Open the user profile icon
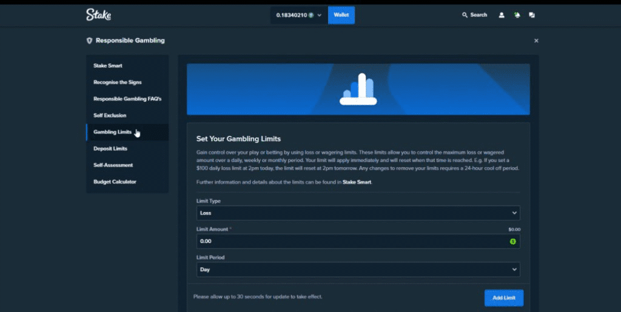Screen dimensions: 621x312 coord(502,15)
